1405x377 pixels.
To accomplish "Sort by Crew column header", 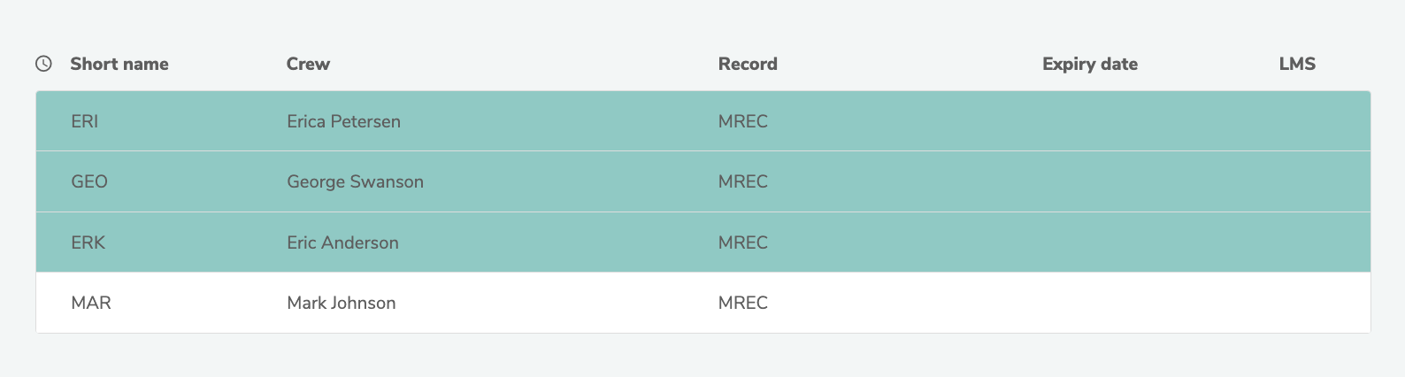I will tap(308, 64).
